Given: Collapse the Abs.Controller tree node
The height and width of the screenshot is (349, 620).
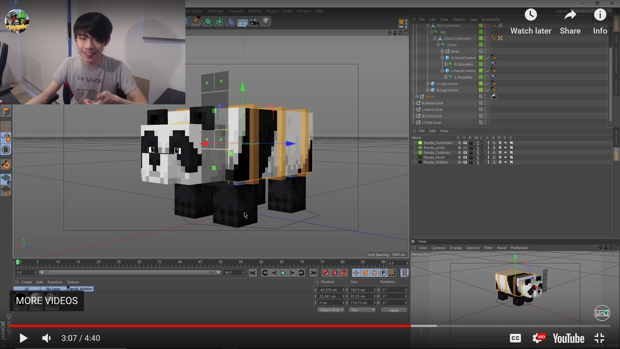Looking at the screenshot, I should click(x=428, y=26).
